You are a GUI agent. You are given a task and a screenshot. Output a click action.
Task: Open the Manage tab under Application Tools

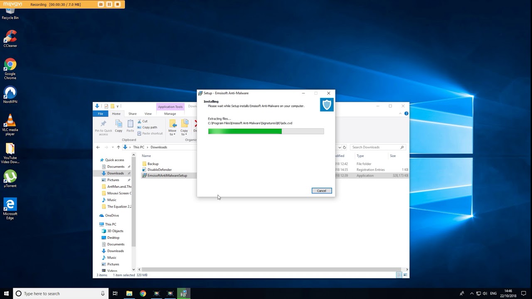170,114
